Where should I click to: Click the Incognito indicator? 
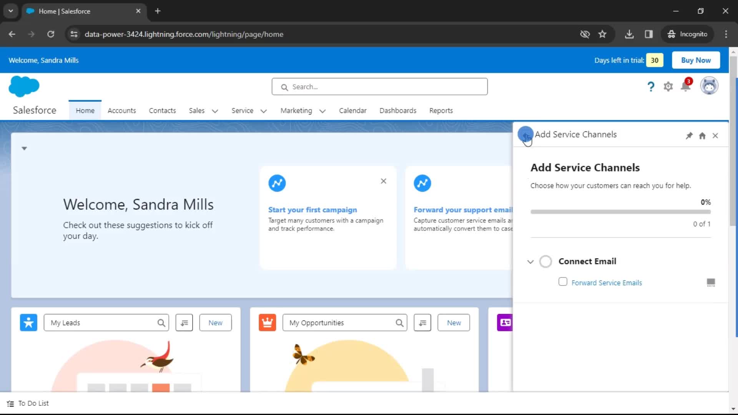[x=688, y=34]
